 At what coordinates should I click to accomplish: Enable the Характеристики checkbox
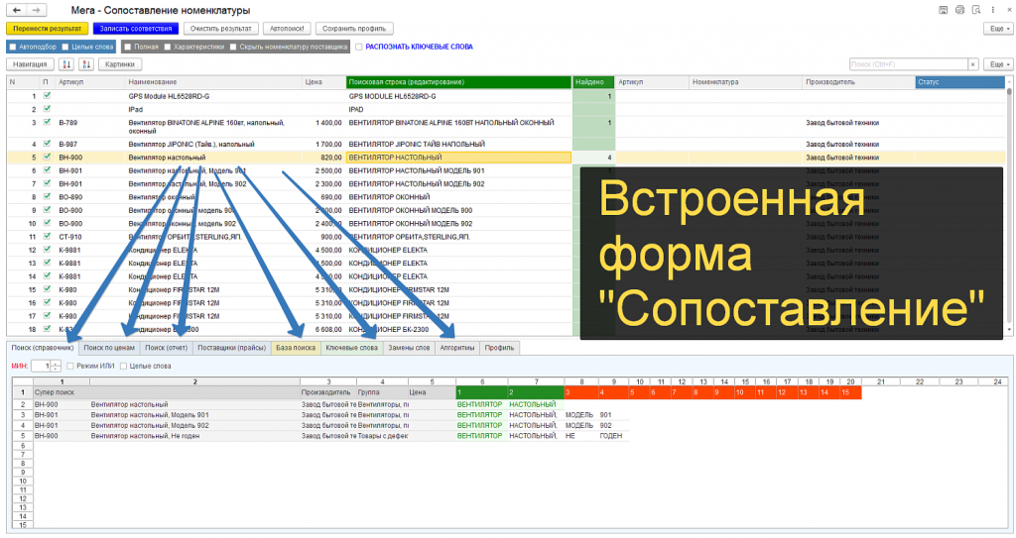[x=168, y=47]
